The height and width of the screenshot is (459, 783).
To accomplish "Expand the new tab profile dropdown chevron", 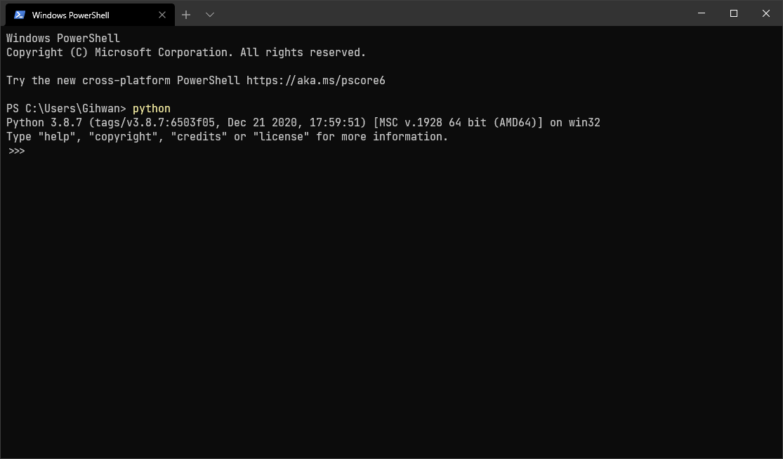I will click(209, 15).
